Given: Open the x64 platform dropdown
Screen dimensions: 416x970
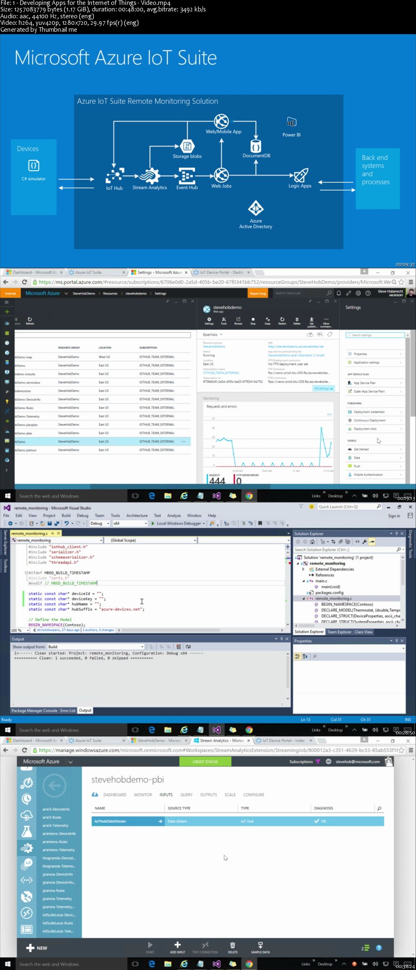Looking at the screenshot, I should 130,523.
